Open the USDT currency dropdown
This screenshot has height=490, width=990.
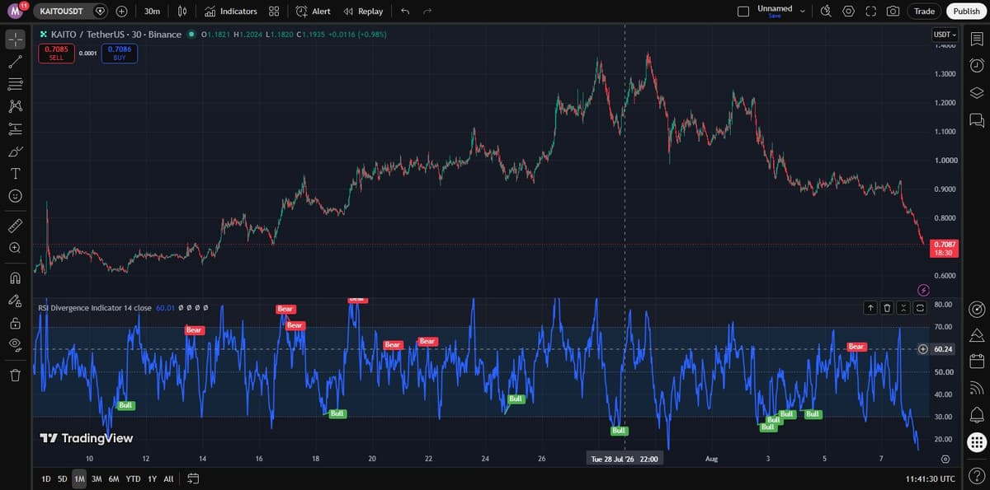tap(945, 35)
